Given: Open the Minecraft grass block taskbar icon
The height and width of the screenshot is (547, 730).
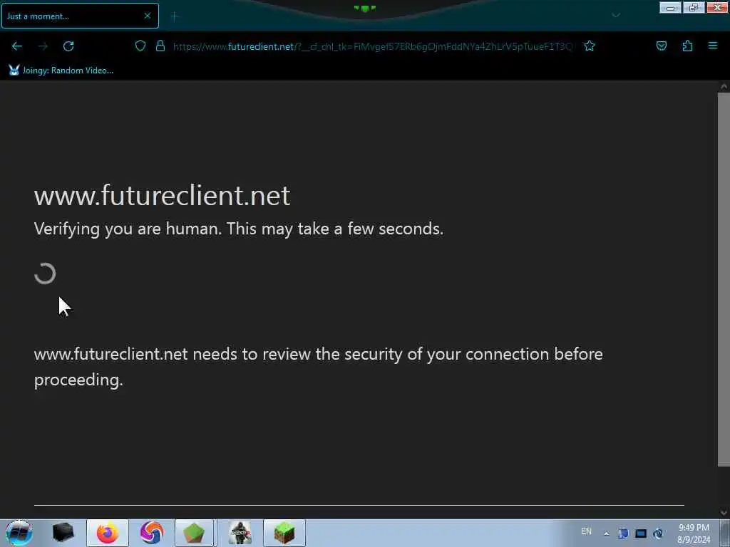Looking at the screenshot, I should pos(284,533).
